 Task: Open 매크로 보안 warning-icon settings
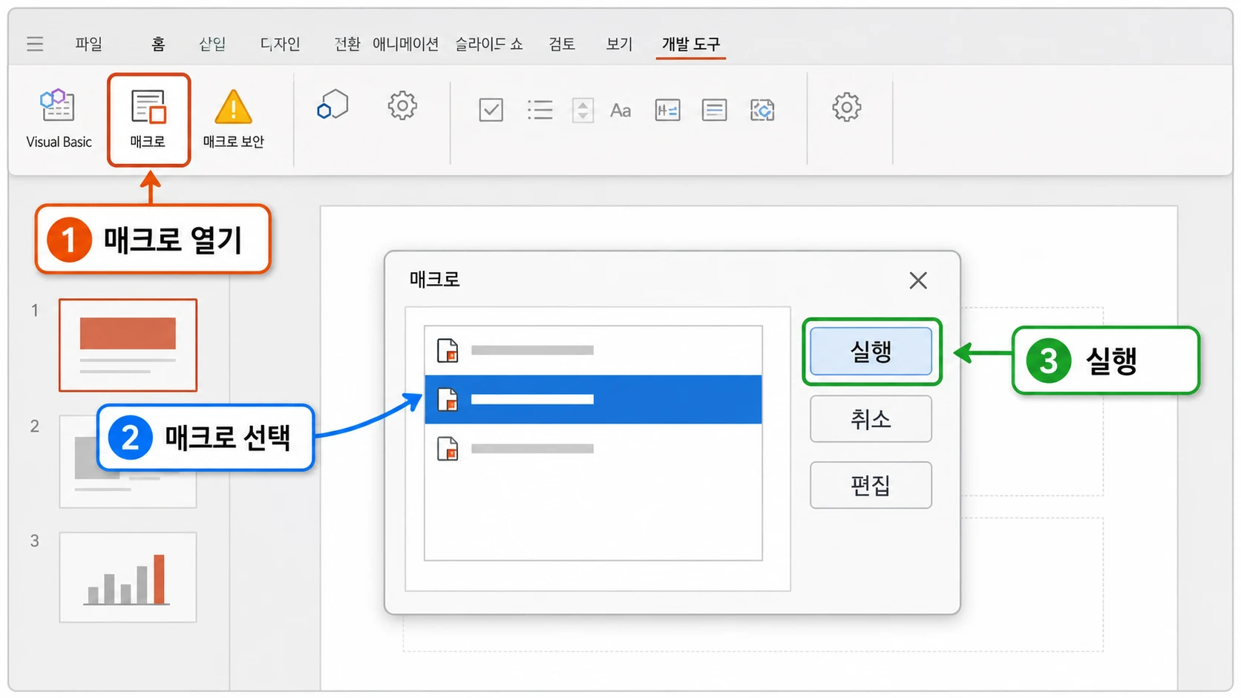tap(233, 119)
